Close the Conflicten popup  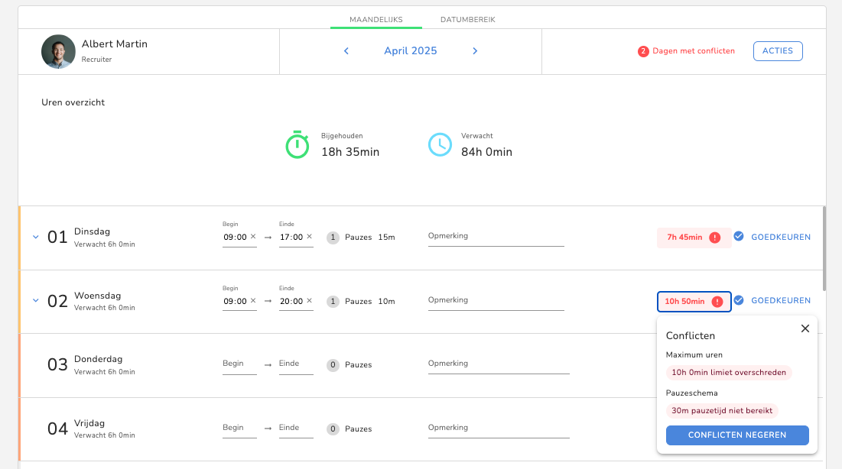[x=805, y=328]
